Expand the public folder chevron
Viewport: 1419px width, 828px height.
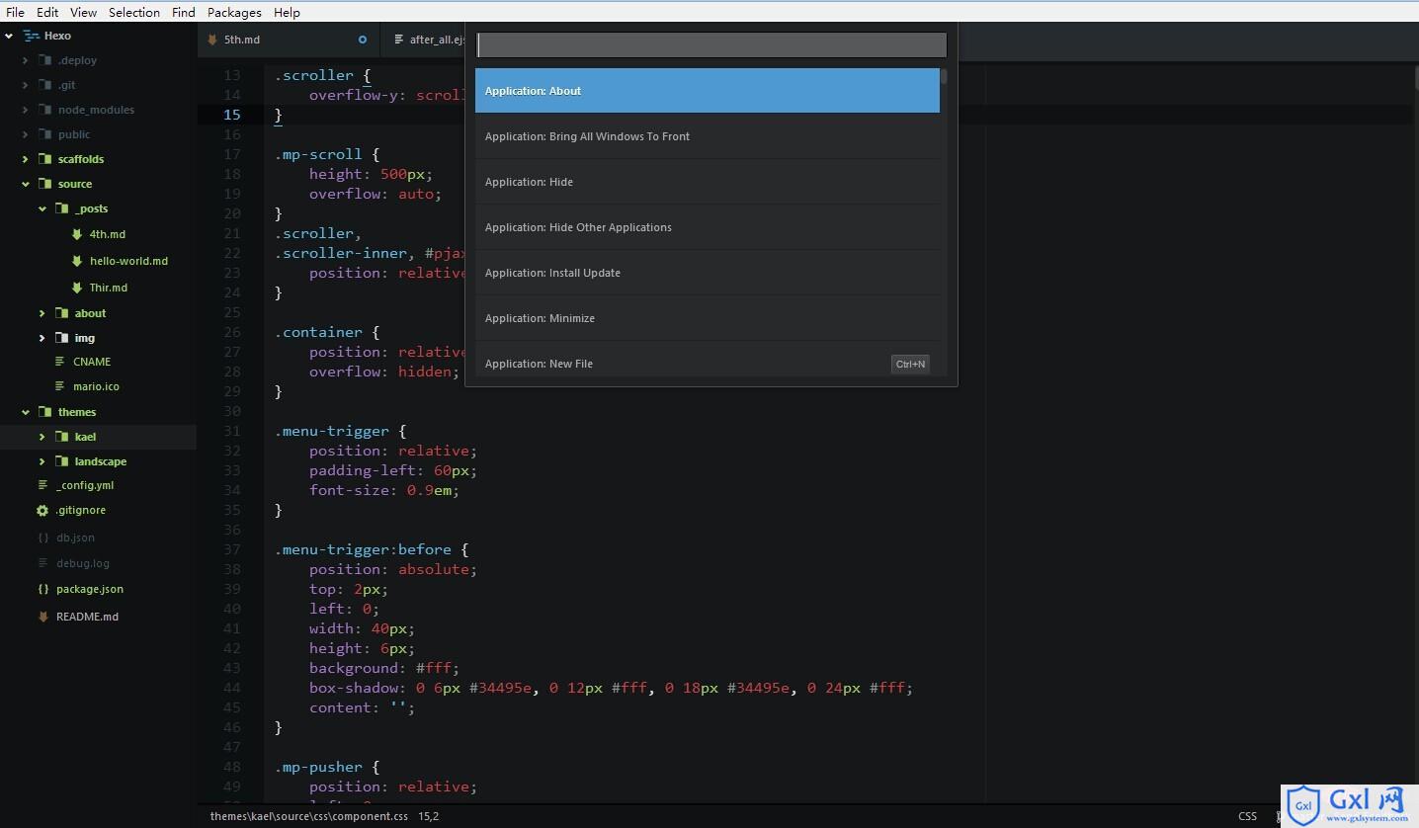[26, 134]
